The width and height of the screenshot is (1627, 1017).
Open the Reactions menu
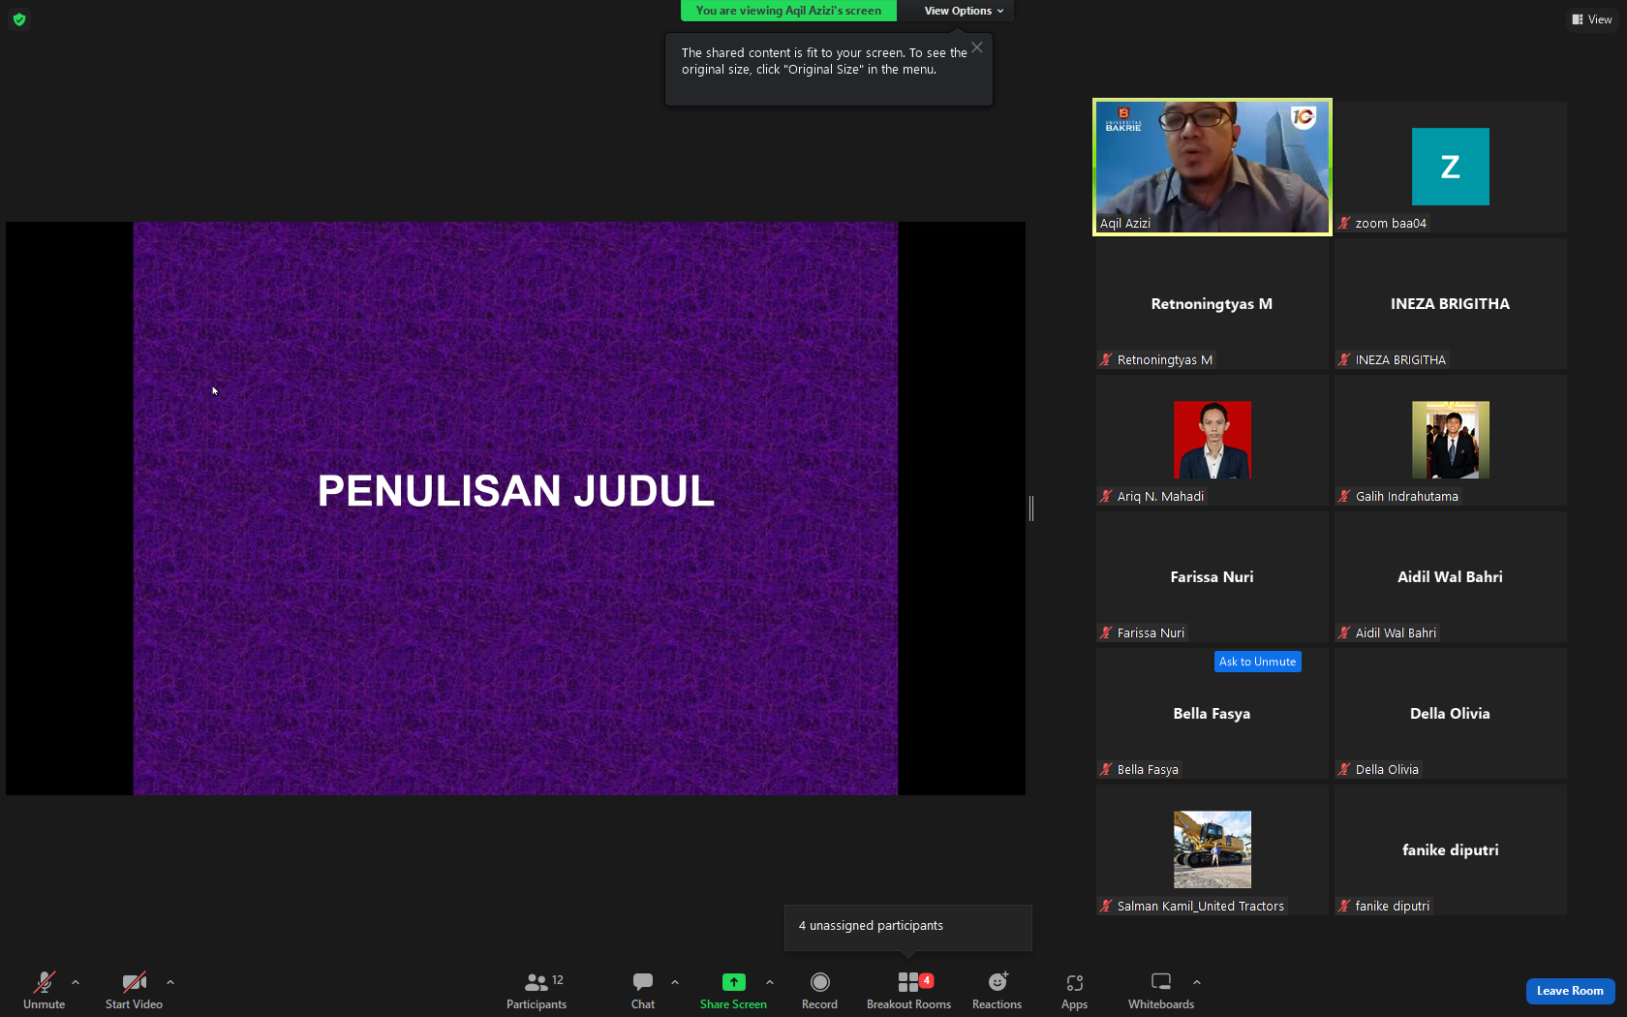(x=997, y=991)
